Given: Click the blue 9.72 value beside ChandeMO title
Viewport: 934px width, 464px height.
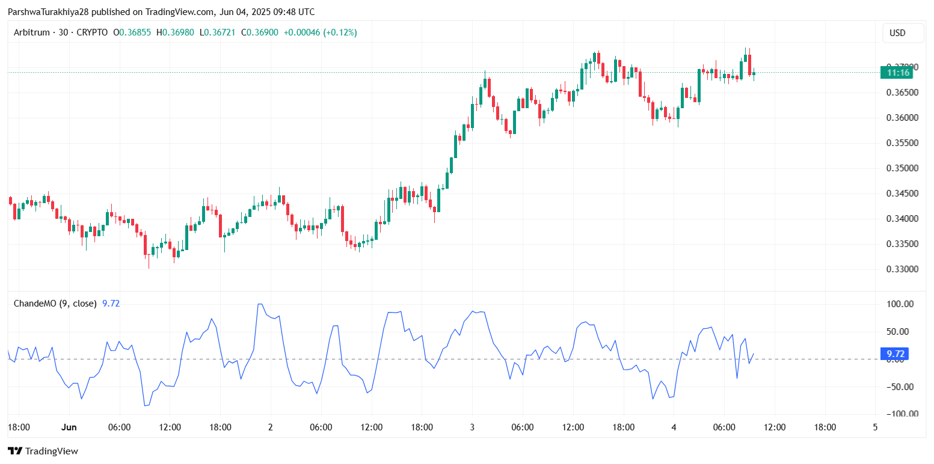Looking at the screenshot, I should click(x=111, y=304).
